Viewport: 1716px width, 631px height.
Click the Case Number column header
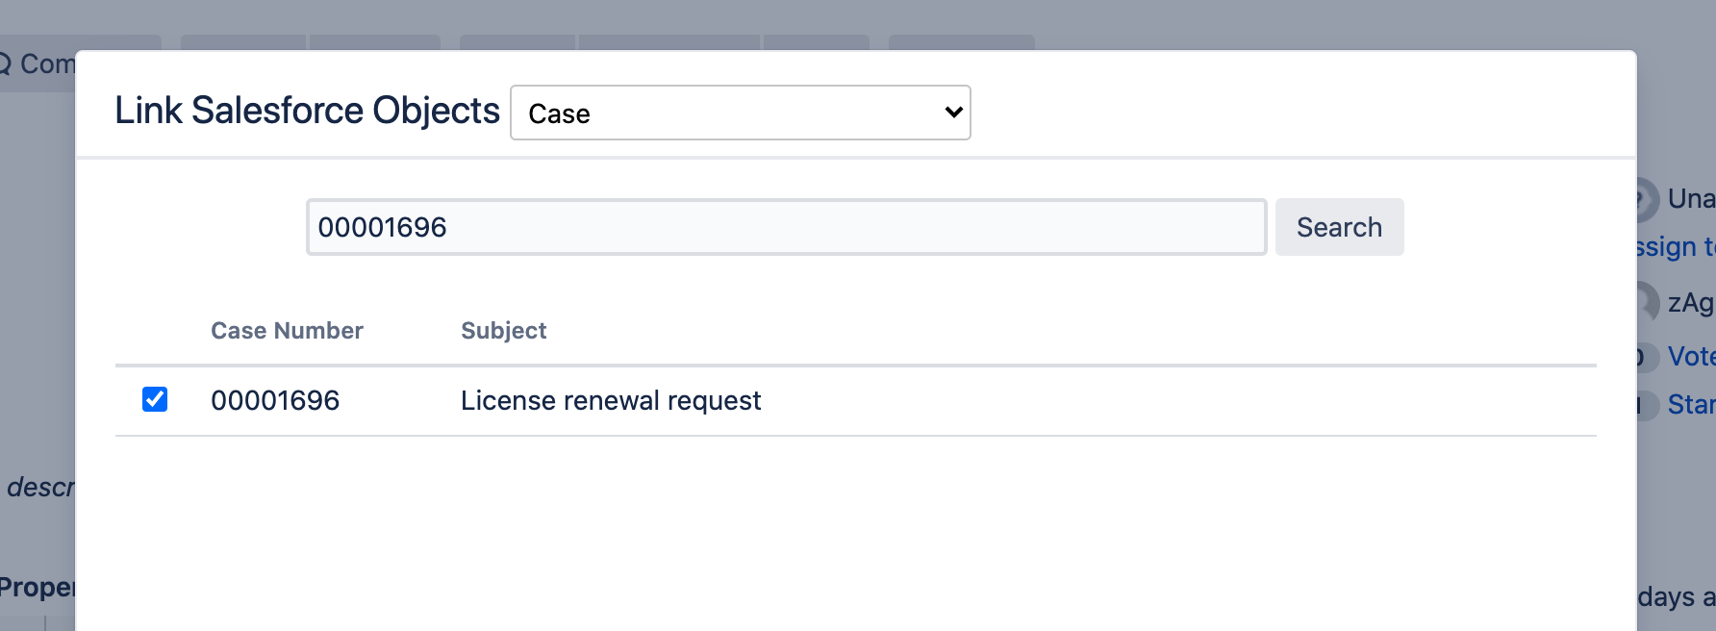287,331
